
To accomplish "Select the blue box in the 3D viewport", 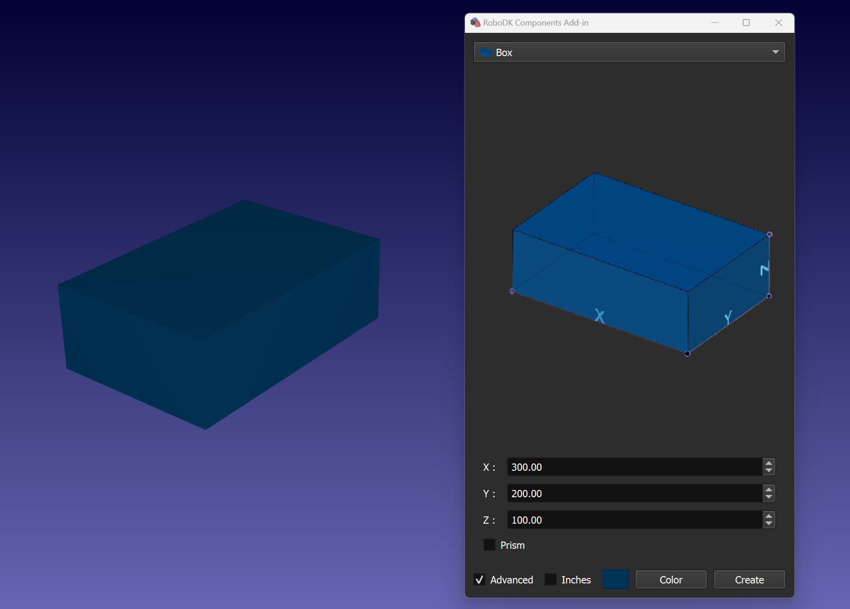I will pos(219,315).
